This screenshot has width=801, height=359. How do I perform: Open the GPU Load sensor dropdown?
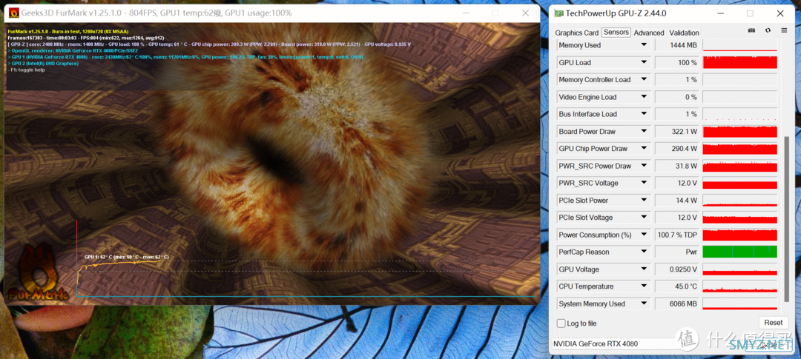click(645, 62)
